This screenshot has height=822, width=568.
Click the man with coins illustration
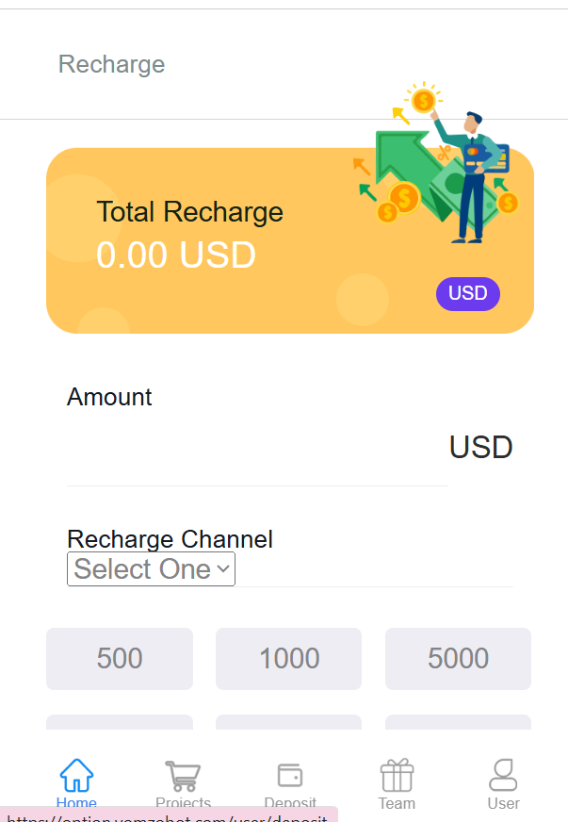tap(437, 164)
